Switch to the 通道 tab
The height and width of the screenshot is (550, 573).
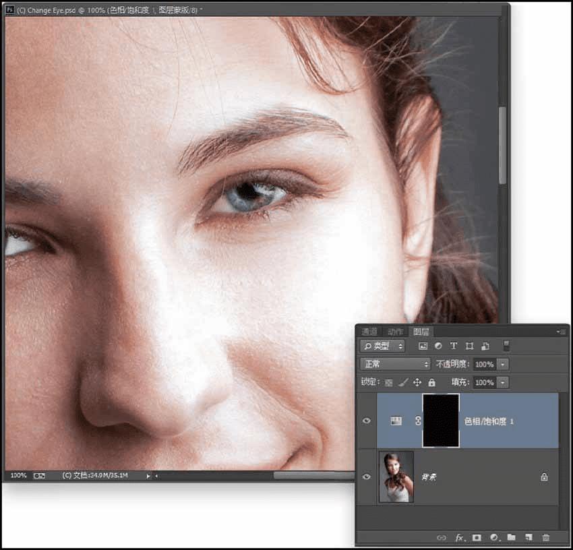pos(369,331)
